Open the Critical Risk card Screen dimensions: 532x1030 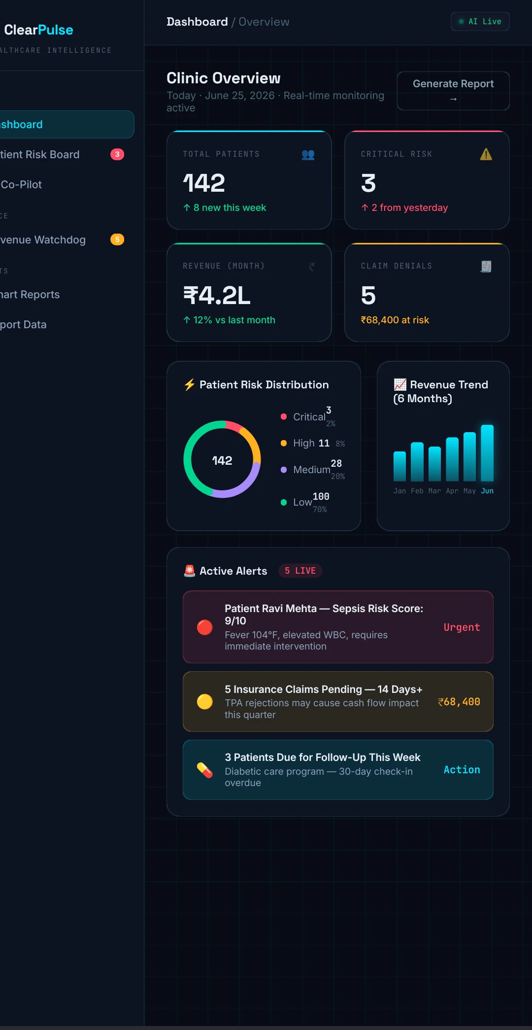coord(427,180)
